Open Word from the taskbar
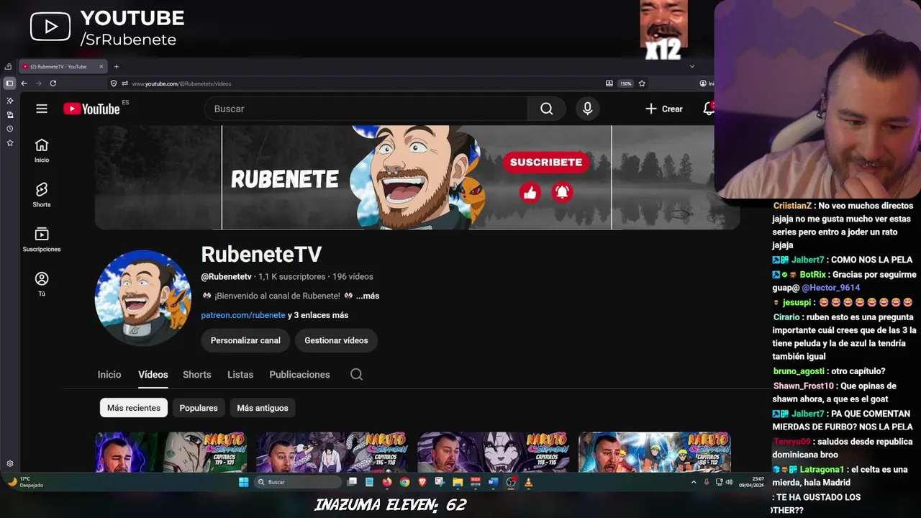 [x=493, y=482]
